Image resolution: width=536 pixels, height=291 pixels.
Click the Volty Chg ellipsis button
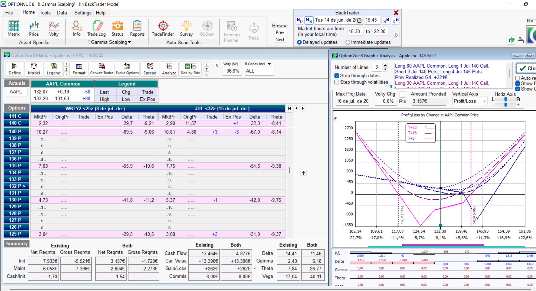pos(402,95)
